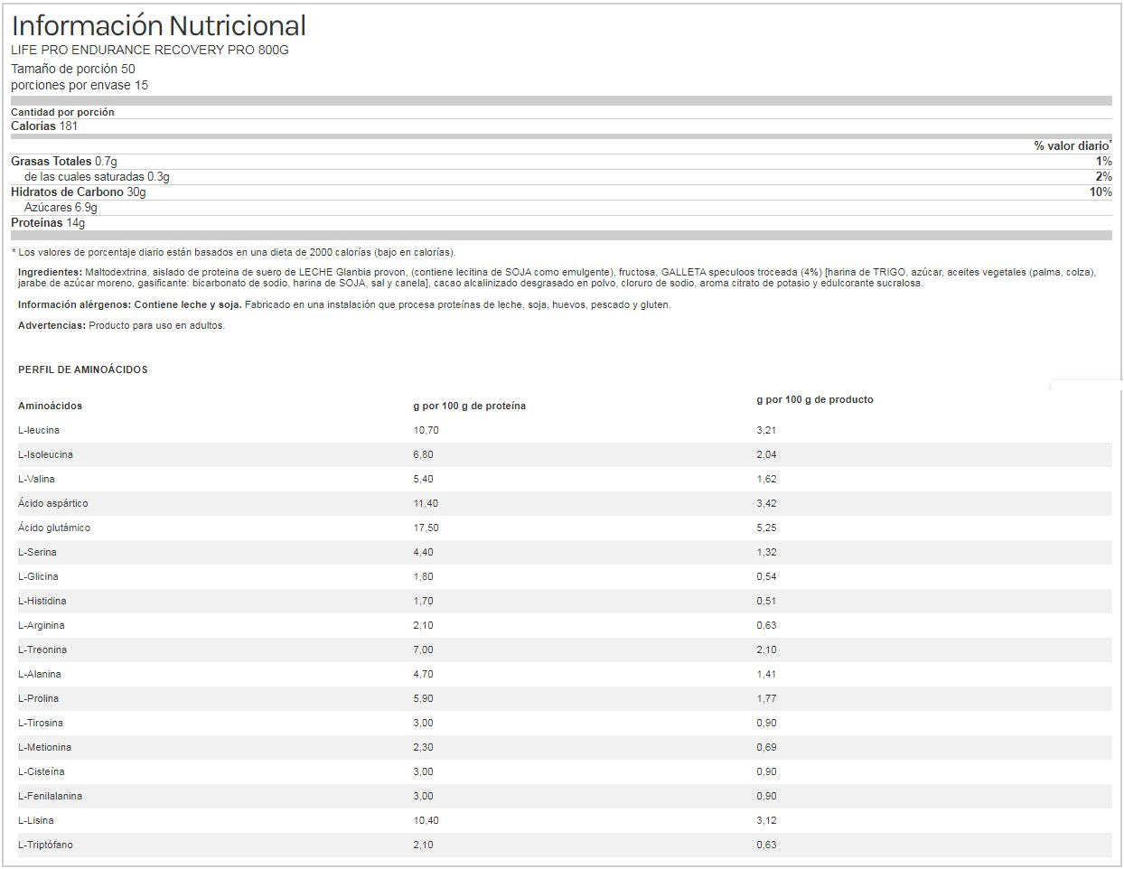The width and height of the screenshot is (1124, 869).
Task: Click 'de las cuales saturadas 0.3g' row
Action: (x=561, y=176)
